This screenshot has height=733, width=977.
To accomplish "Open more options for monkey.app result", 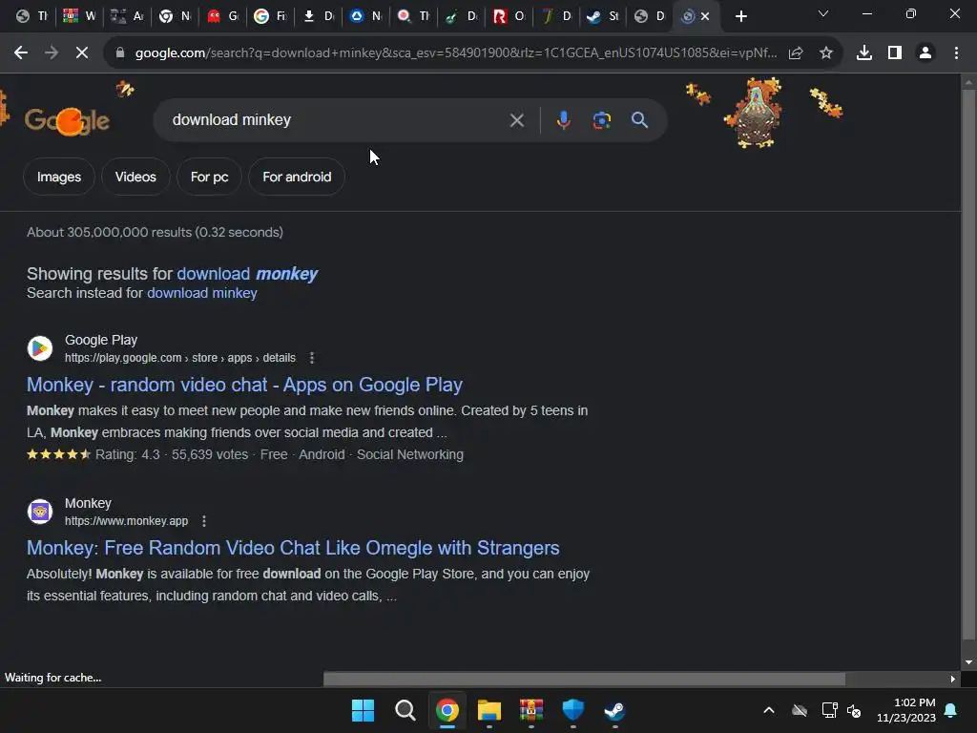I will coord(204,521).
